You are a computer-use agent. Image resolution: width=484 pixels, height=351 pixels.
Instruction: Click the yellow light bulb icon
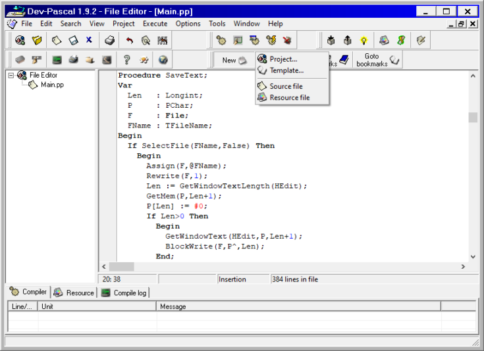point(363,41)
